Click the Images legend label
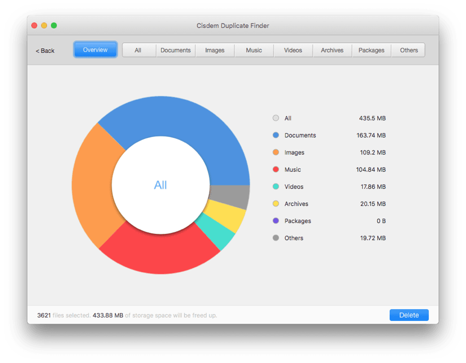The image size is (466, 363). [294, 152]
